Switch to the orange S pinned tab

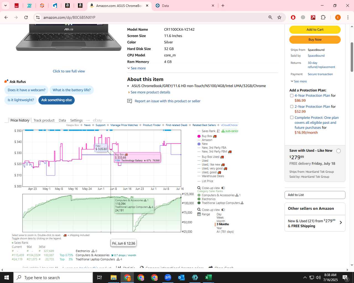[x=42, y=6]
